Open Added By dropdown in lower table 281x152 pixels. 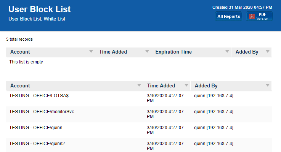267,86
